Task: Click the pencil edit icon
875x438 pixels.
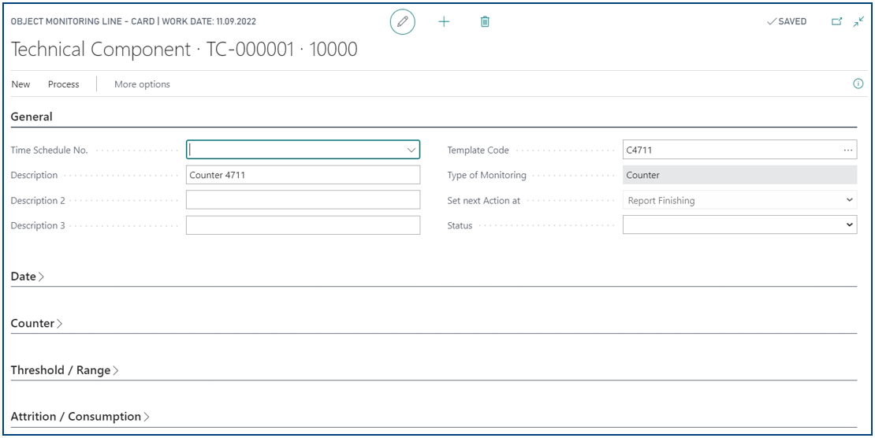Action: tap(402, 22)
